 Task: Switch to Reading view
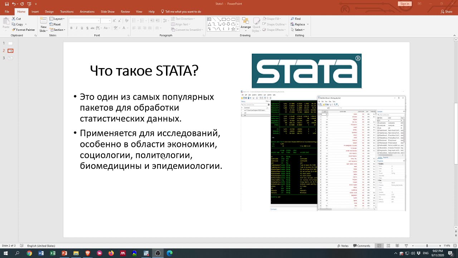click(x=398, y=246)
